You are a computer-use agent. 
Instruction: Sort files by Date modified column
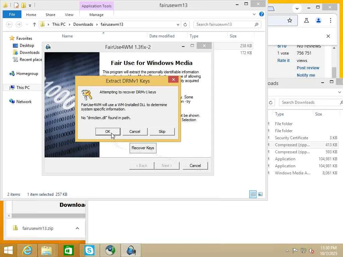tap(162, 36)
